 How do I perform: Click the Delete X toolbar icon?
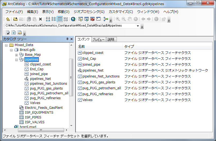click(x=40, y=19)
